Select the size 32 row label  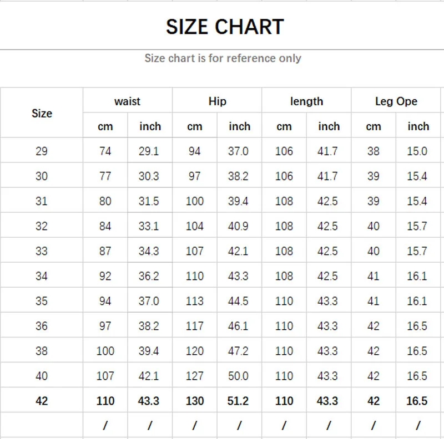(42, 226)
